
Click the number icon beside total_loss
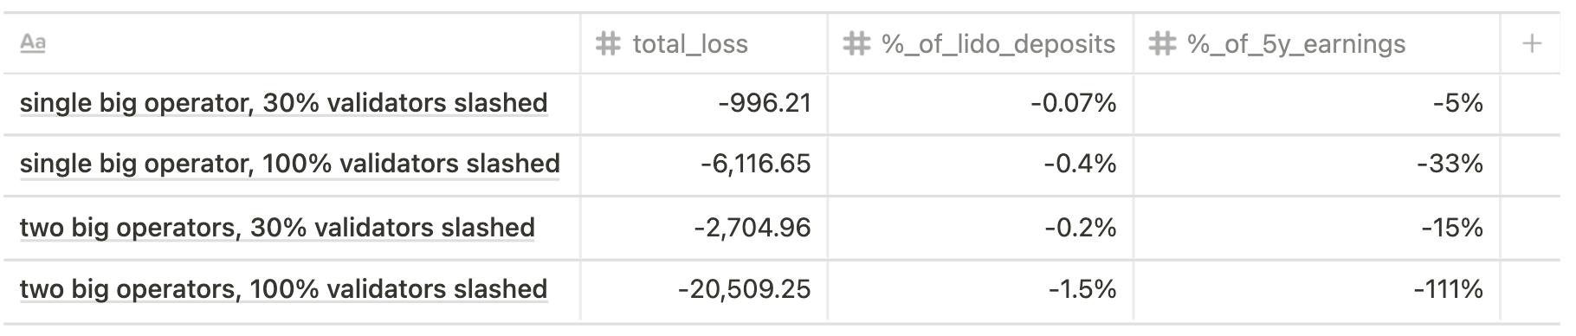[x=609, y=43]
